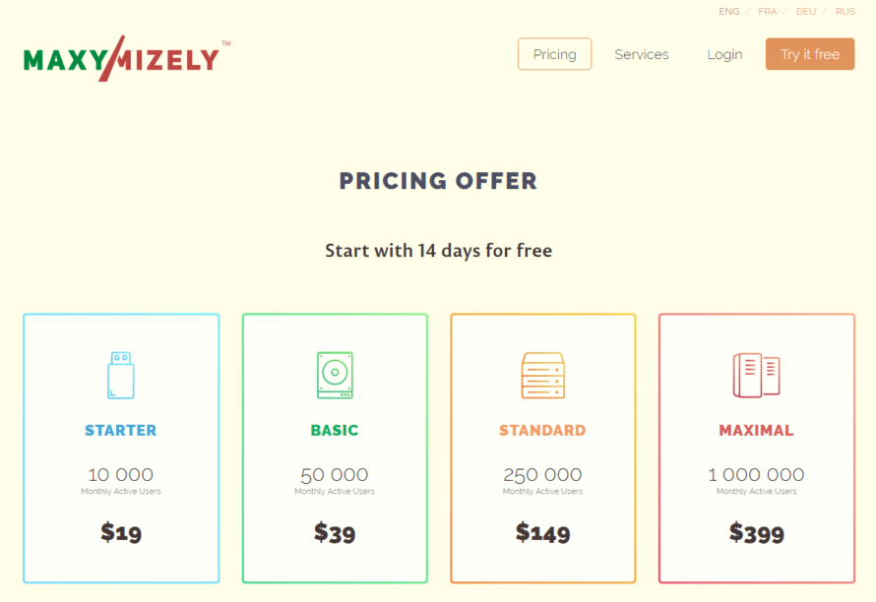Viewport: 876px width, 602px height.
Task: Open the Pricing menu item
Action: point(554,54)
